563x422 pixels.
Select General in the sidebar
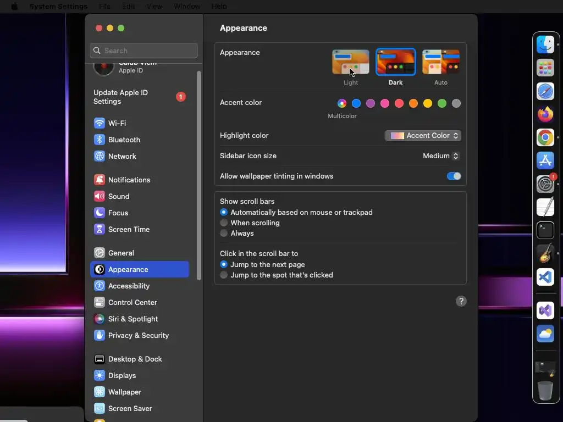pos(139,253)
